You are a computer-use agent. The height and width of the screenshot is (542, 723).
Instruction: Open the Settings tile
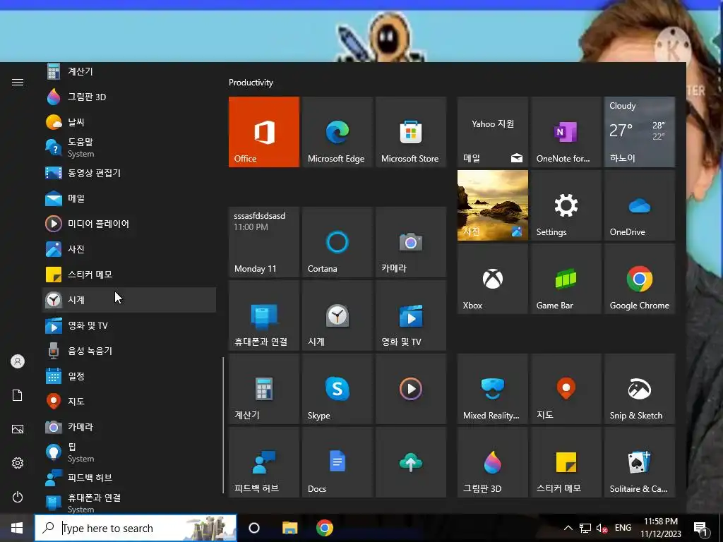click(566, 205)
